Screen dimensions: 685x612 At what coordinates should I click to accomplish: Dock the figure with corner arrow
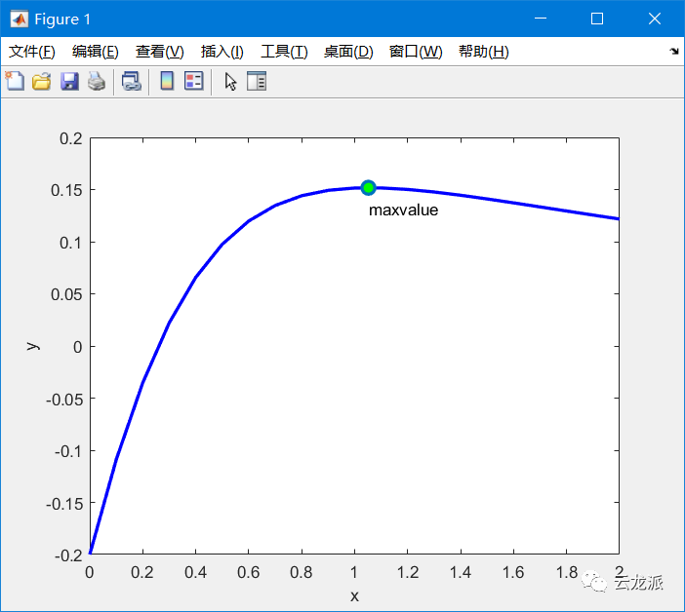(x=674, y=52)
